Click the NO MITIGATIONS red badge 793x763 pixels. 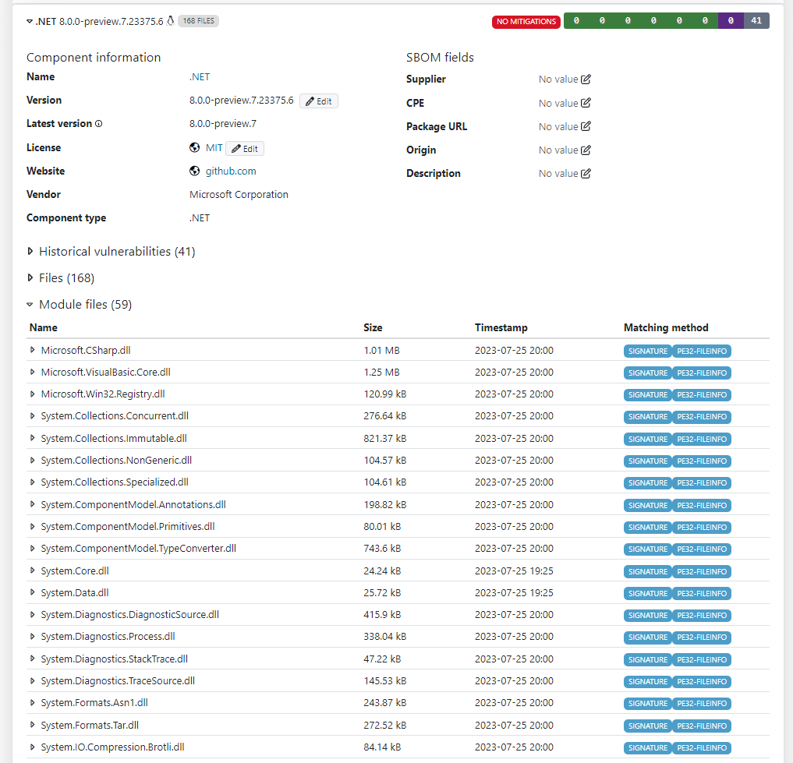(x=526, y=21)
